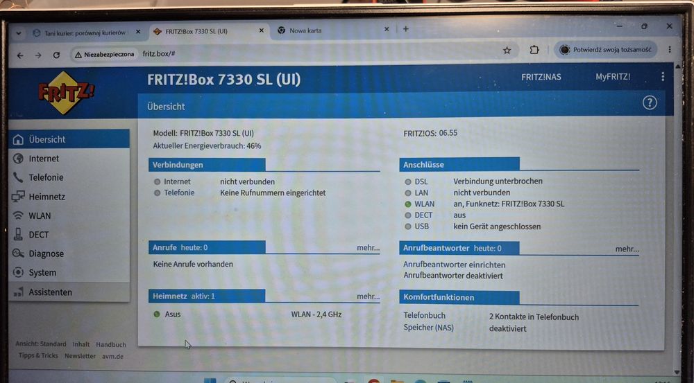694x383 pixels.
Task: Open MyFRITZ! in the header
Action: point(613,77)
